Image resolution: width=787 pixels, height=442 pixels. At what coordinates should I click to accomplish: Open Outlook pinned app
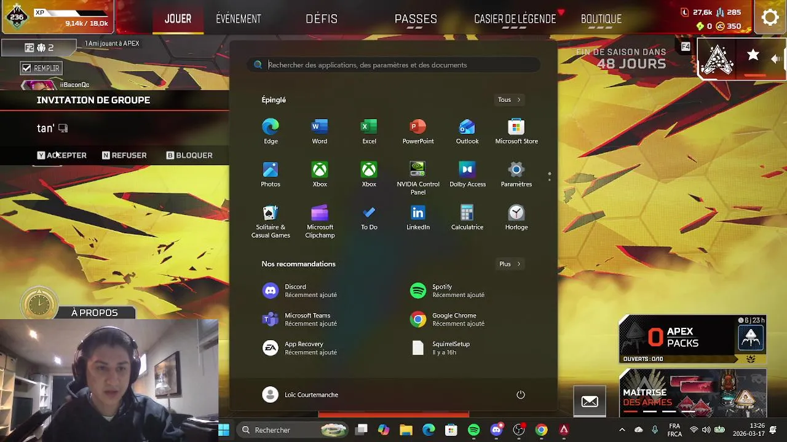pyautogui.click(x=467, y=131)
